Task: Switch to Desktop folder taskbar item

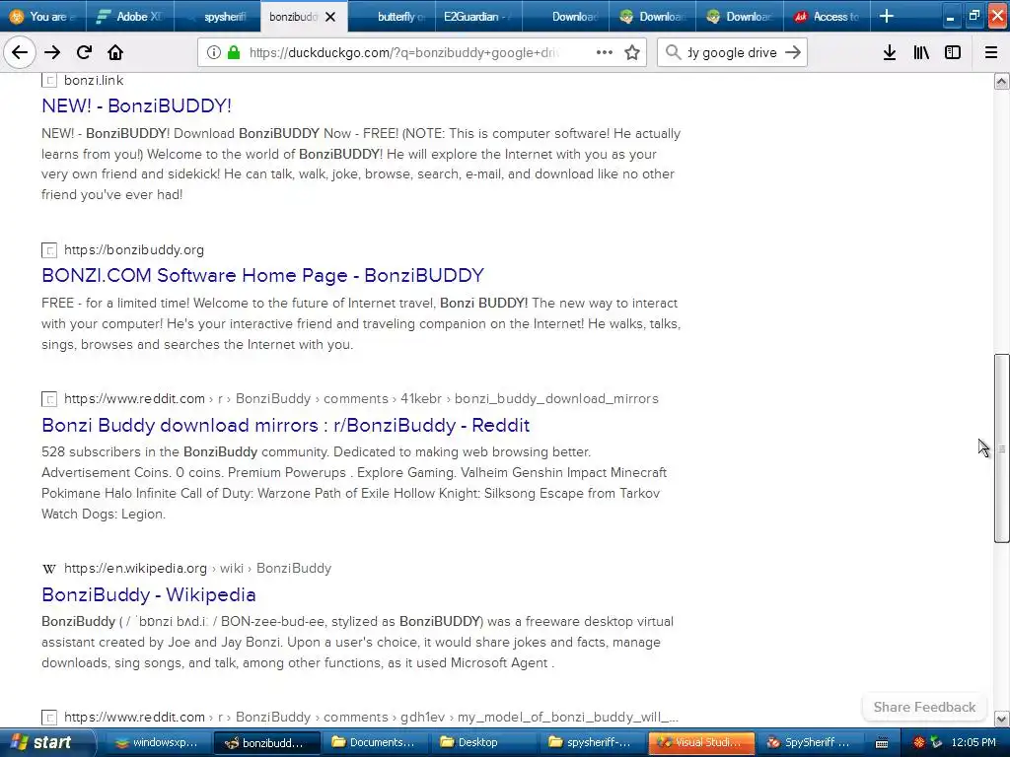Action: pos(481,742)
